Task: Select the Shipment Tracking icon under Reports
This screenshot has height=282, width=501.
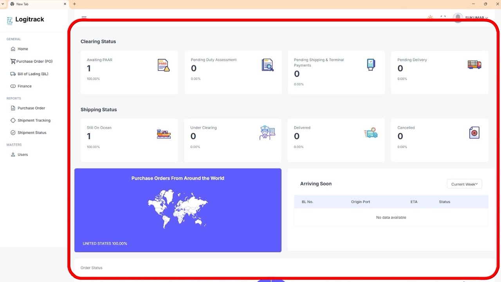Action: click(13, 120)
